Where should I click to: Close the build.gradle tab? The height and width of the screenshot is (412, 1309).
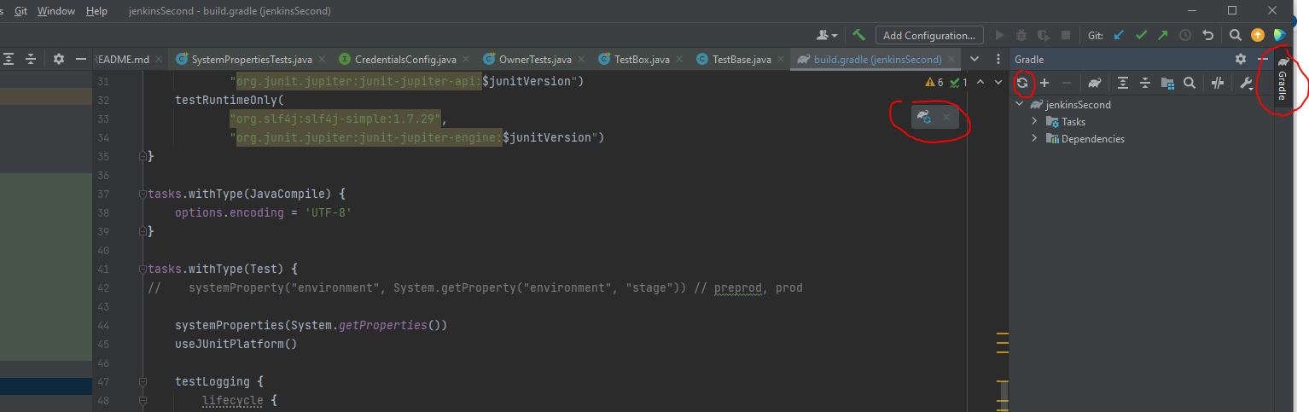(x=952, y=59)
